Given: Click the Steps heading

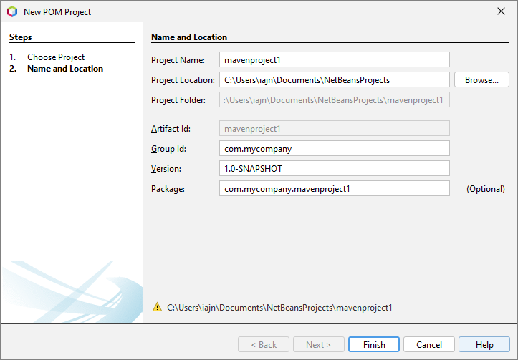Looking at the screenshot, I should (21, 37).
